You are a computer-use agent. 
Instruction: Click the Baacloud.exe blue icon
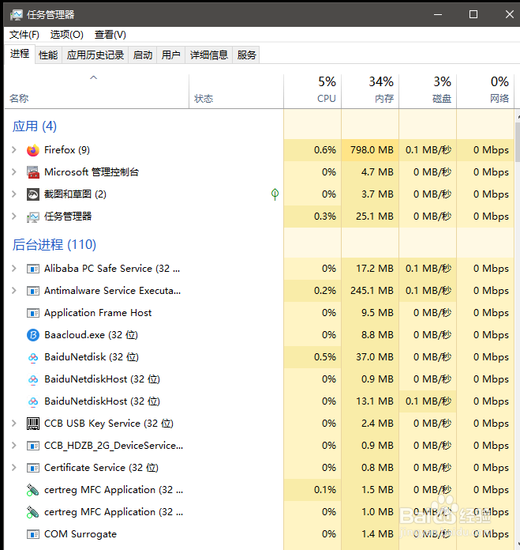[32, 335]
